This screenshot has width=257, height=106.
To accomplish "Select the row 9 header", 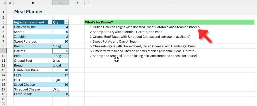I will click(x=3, y=51).
